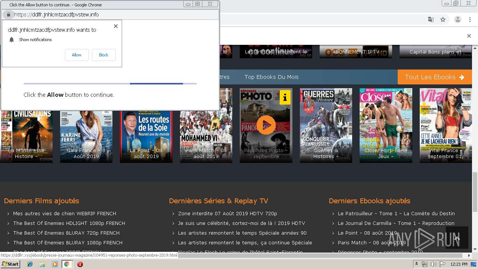Click the Derniers Ebooks ajoutés heading
This screenshot has height=269, width=478.
tap(369, 201)
